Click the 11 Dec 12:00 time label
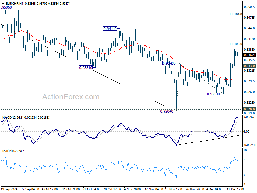Screen dimensions: 257x193 click(x=235, y=189)
